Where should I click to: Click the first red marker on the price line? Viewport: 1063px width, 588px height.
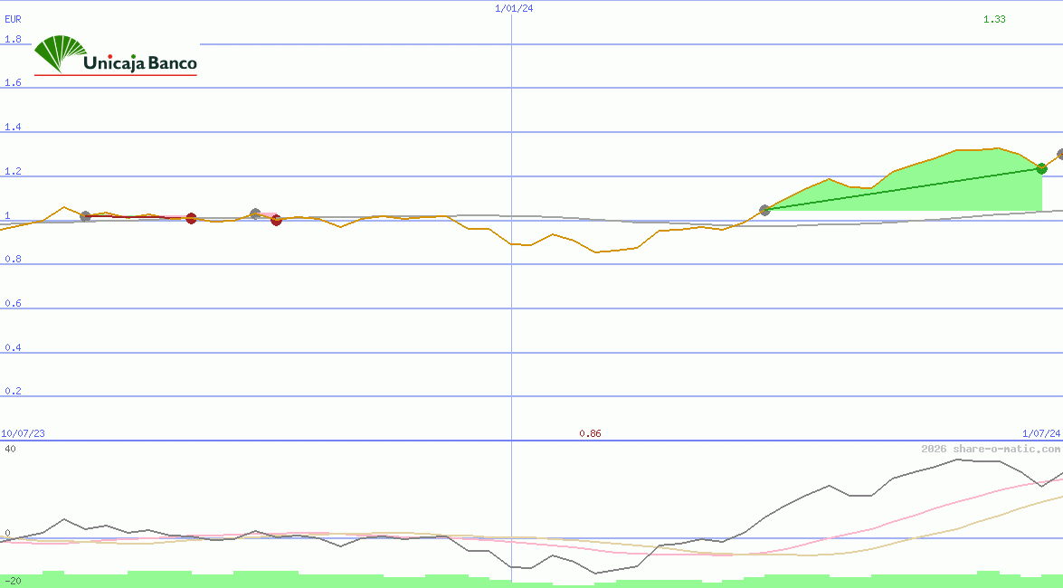tap(191, 218)
